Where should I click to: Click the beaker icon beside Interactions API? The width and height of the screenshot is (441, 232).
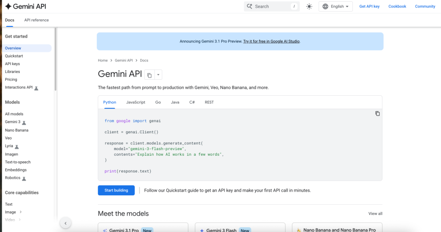tap(36, 88)
